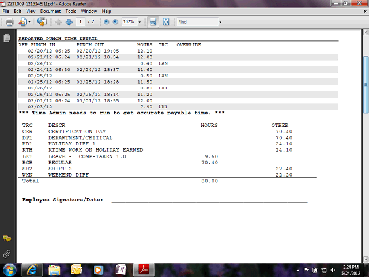
Task: Open the File menu
Action: [6, 11]
